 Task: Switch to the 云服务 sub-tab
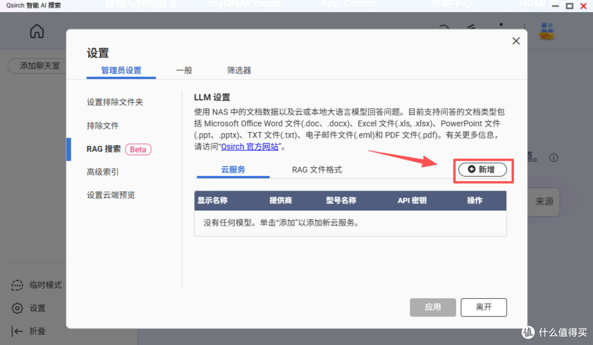[233, 169]
